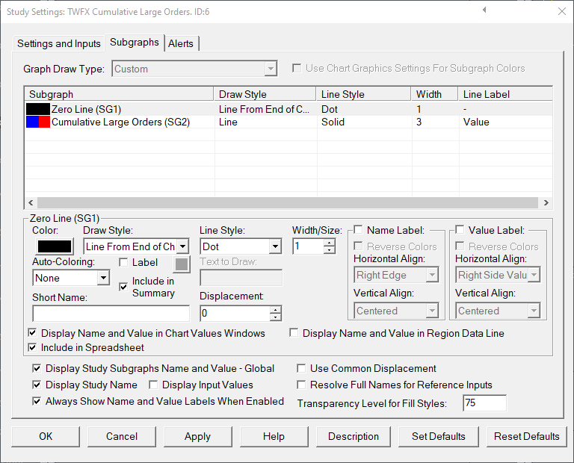The image size is (574, 463).
Task: Open the Alerts tab
Action: (181, 43)
